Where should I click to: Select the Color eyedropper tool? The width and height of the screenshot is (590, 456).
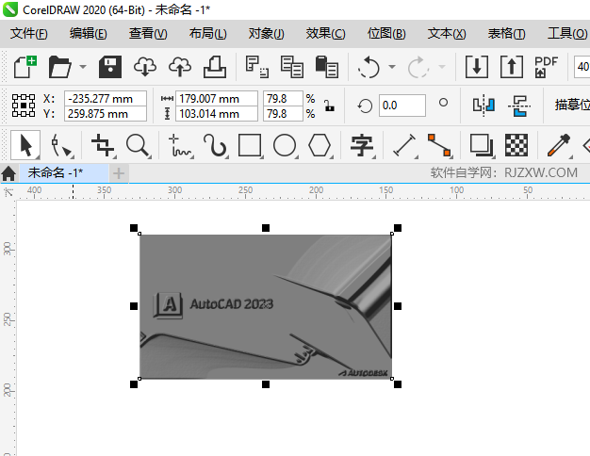[x=559, y=145]
